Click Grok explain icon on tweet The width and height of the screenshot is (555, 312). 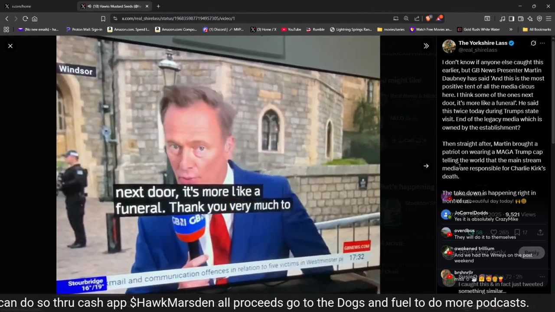pos(533,43)
